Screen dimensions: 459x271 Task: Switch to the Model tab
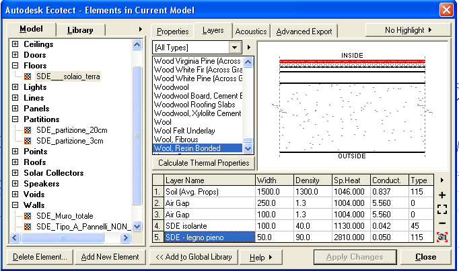31,29
